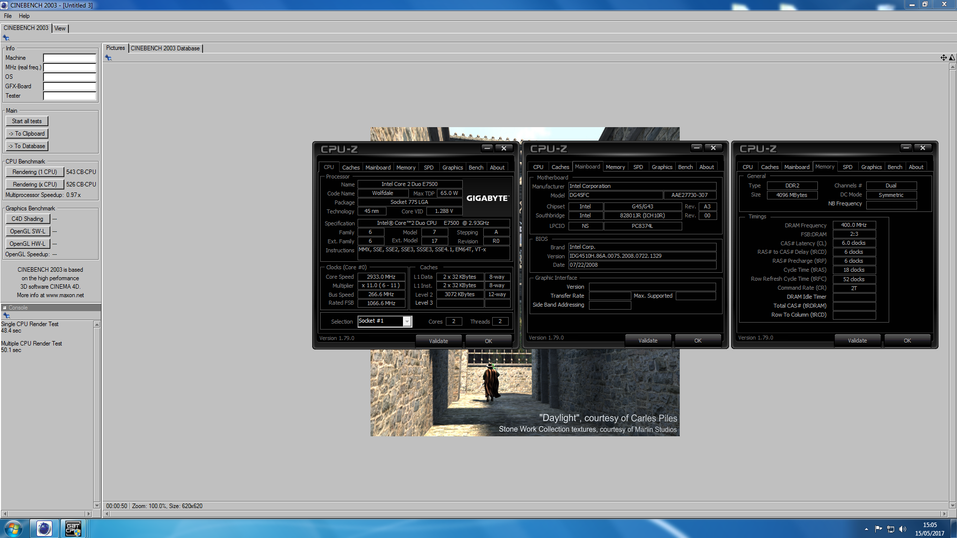This screenshot has height=538, width=957.
Task: Click the 'Single CPU Render Test' console line
Action: click(30, 324)
